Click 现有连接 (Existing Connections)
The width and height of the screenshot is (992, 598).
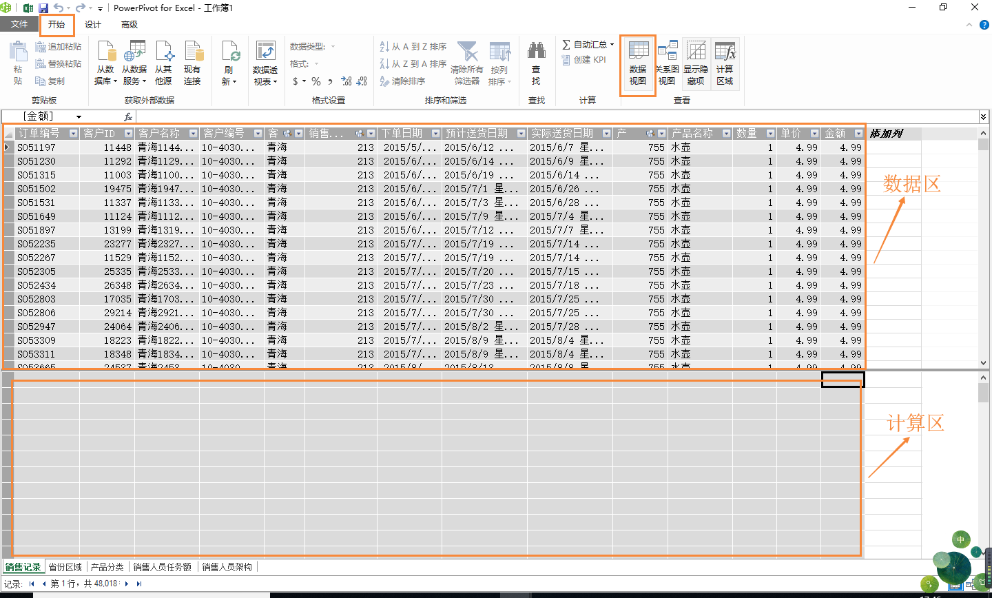(192, 63)
